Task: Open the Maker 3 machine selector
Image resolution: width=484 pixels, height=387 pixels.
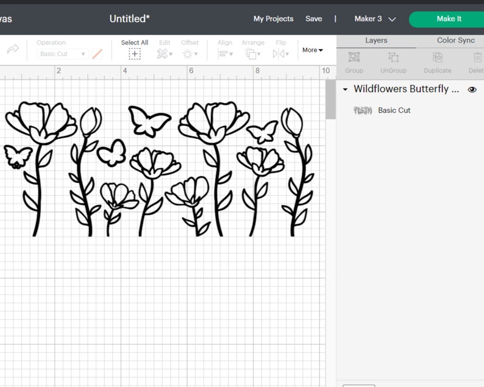Action: coord(375,19)
